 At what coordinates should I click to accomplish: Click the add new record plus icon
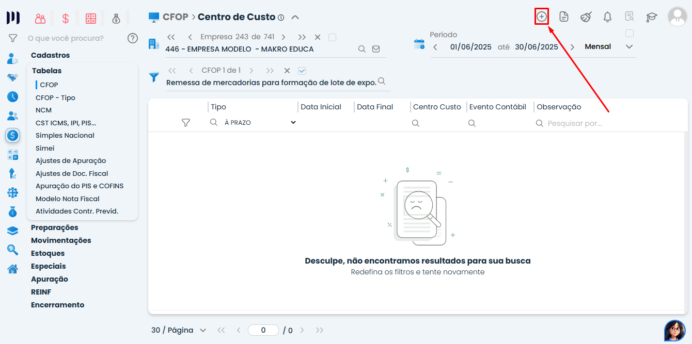(x=541, y=17)
